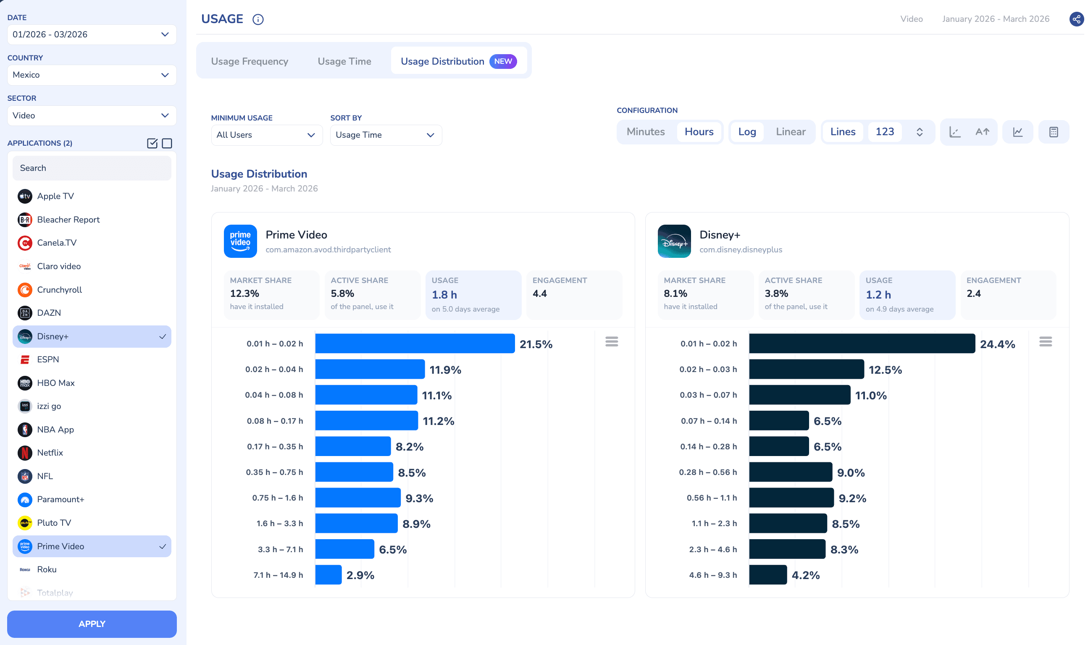Image resolution: width=1088 pixels, height=645 pixels.
Task: Switch units to Minutes
Action: (x=646, y=132)
